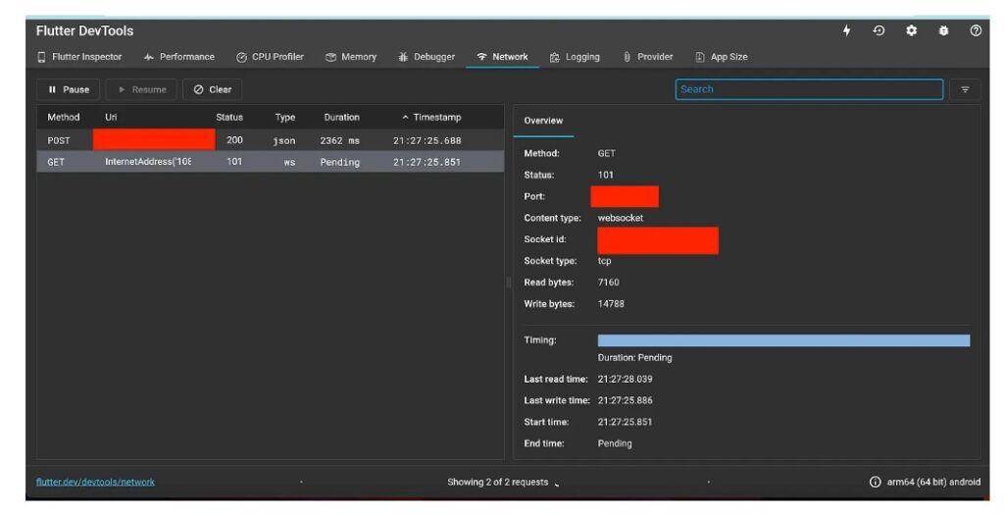Open the flutter.dev/devtools/network link
The height and width of the screenshot is (515, 1004).
point(95,482)
